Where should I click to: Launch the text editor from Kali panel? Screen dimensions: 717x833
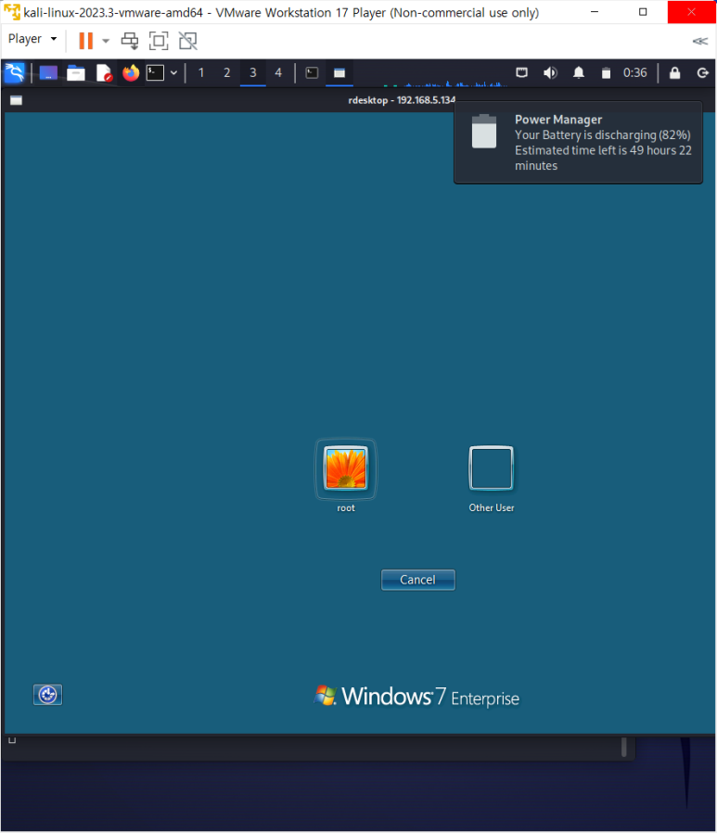(x=104, y=72)
